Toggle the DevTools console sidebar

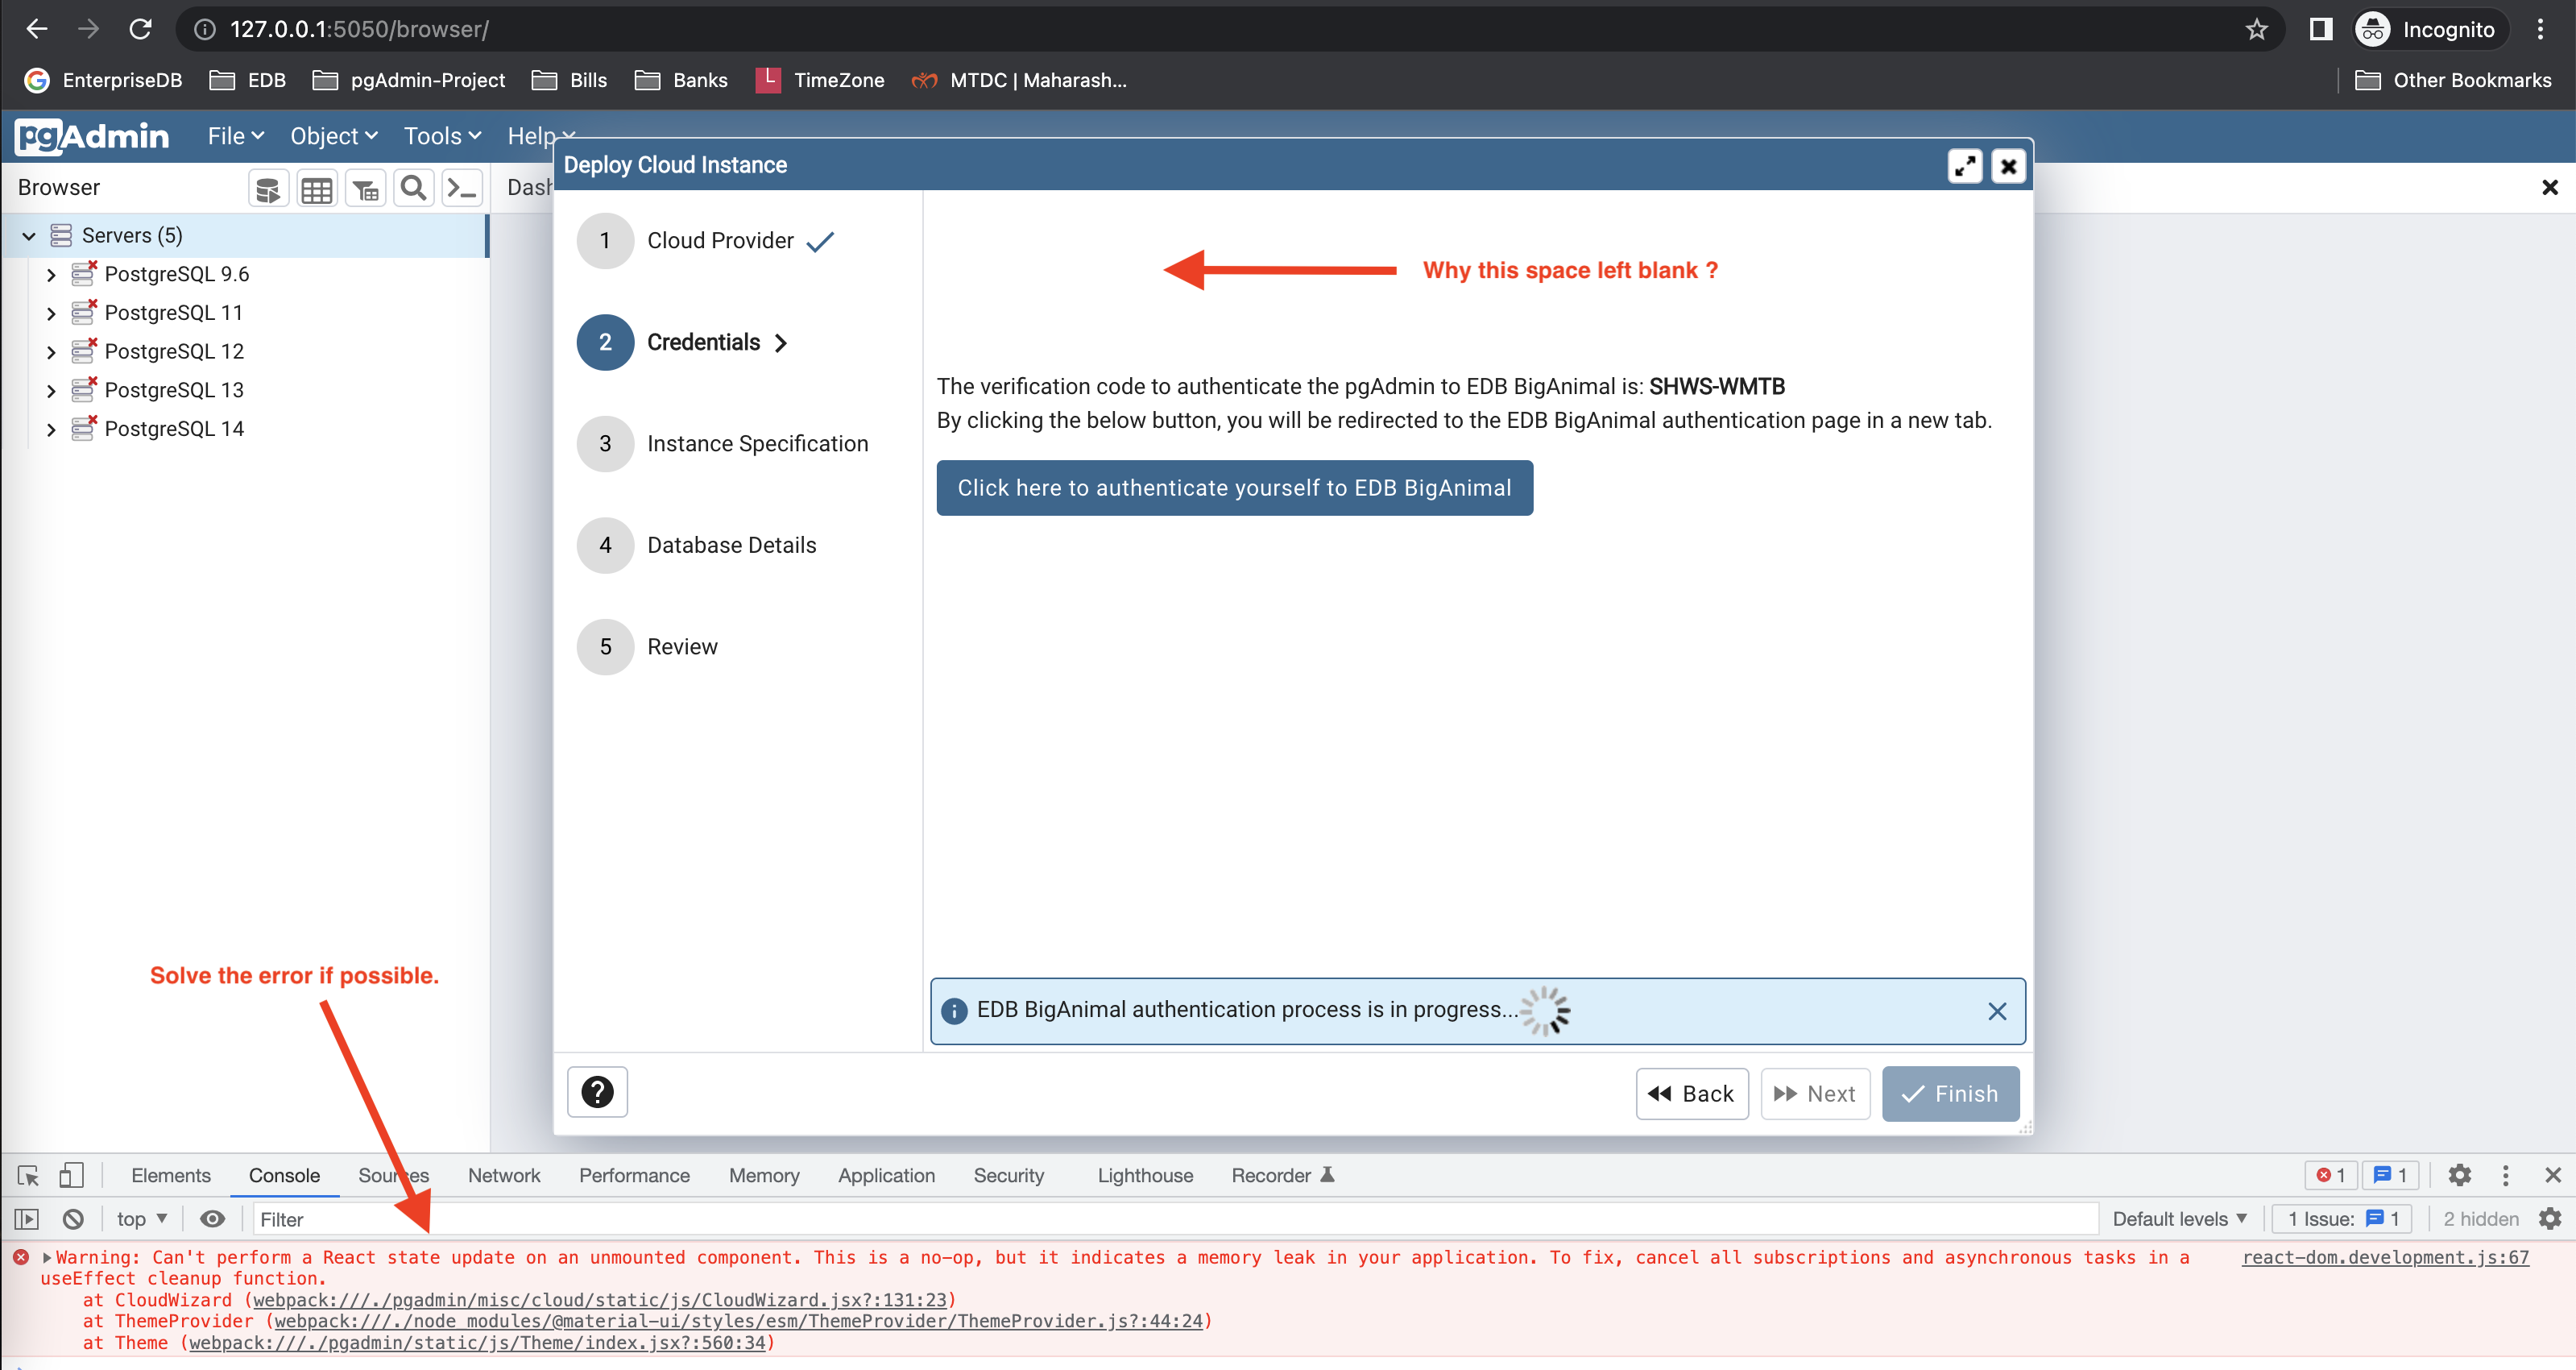[27, 1218]
